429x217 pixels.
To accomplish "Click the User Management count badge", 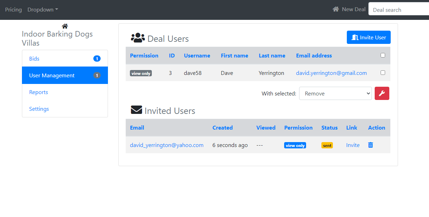I will click(x=97, y=75).
